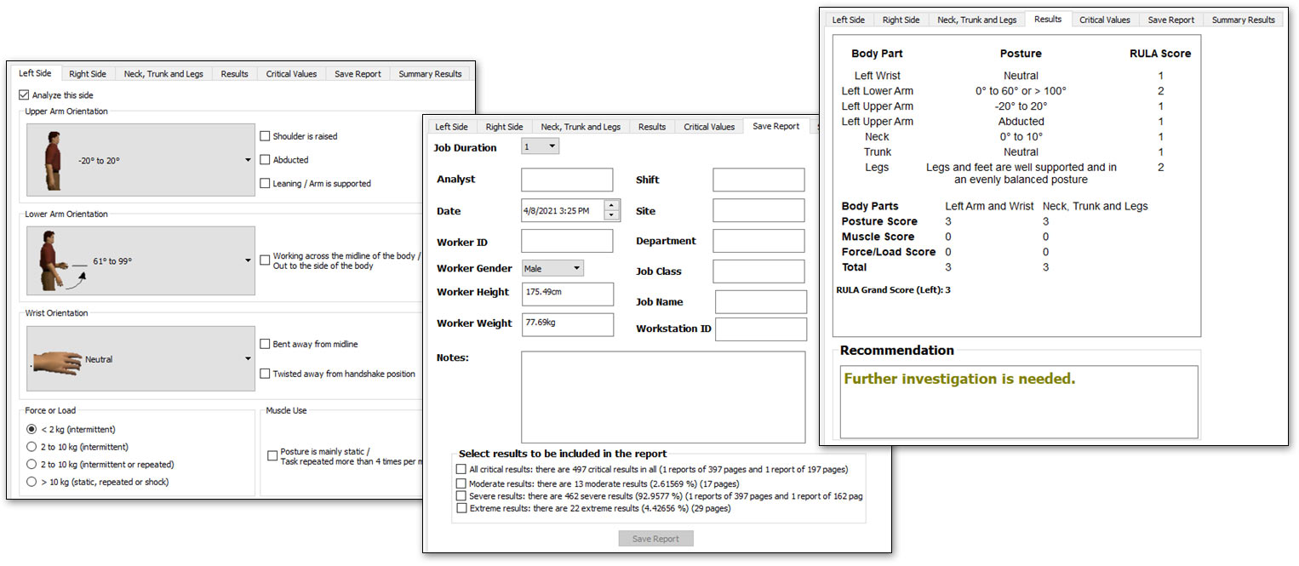Focus the Job Name input field
Viewport: 1299px width, 566px height.
pos(761,302)
